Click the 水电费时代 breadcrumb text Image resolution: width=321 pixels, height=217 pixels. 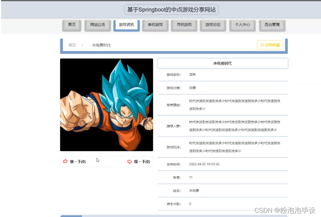pos(101,45)
